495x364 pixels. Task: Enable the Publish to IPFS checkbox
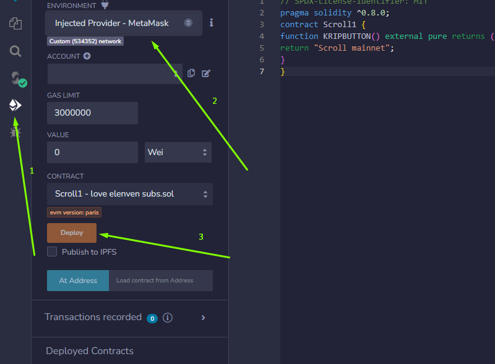coord(52,252)
